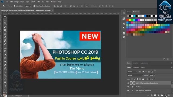Screen dimensions: 173x97
Task: Click the foreground color box
Action: tap(4, 95)
